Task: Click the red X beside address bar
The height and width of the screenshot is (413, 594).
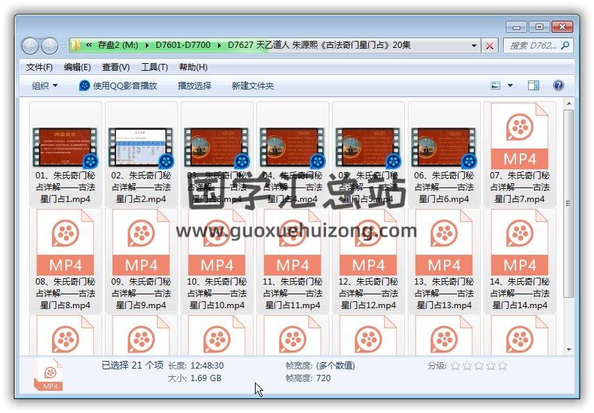Action: [490, 46]
